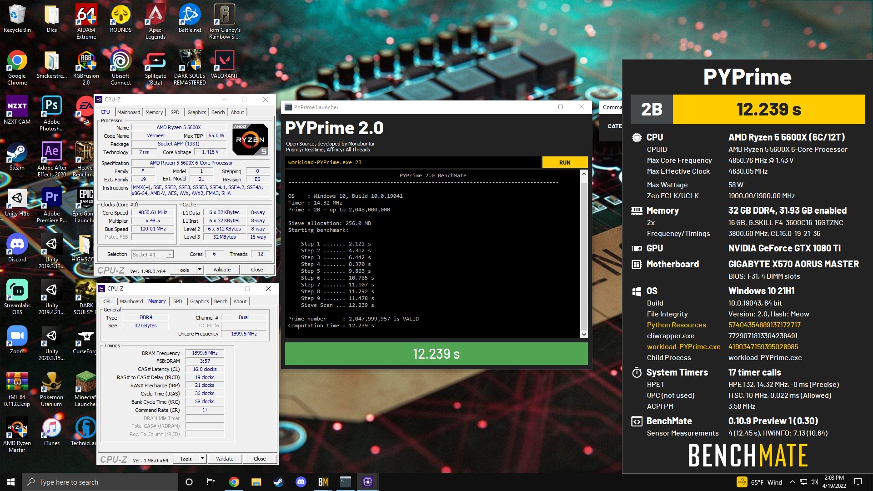873x491 pixels.
Task: Click the green 12.239 s result bar
Action: point(436,354)
